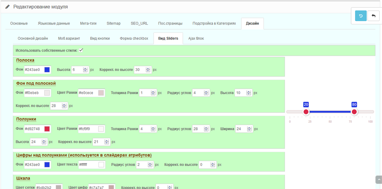This screenshot has width=382, height=189.
Task: Click the Цифры над ползунками section heading
Action: tap(84, 155)
